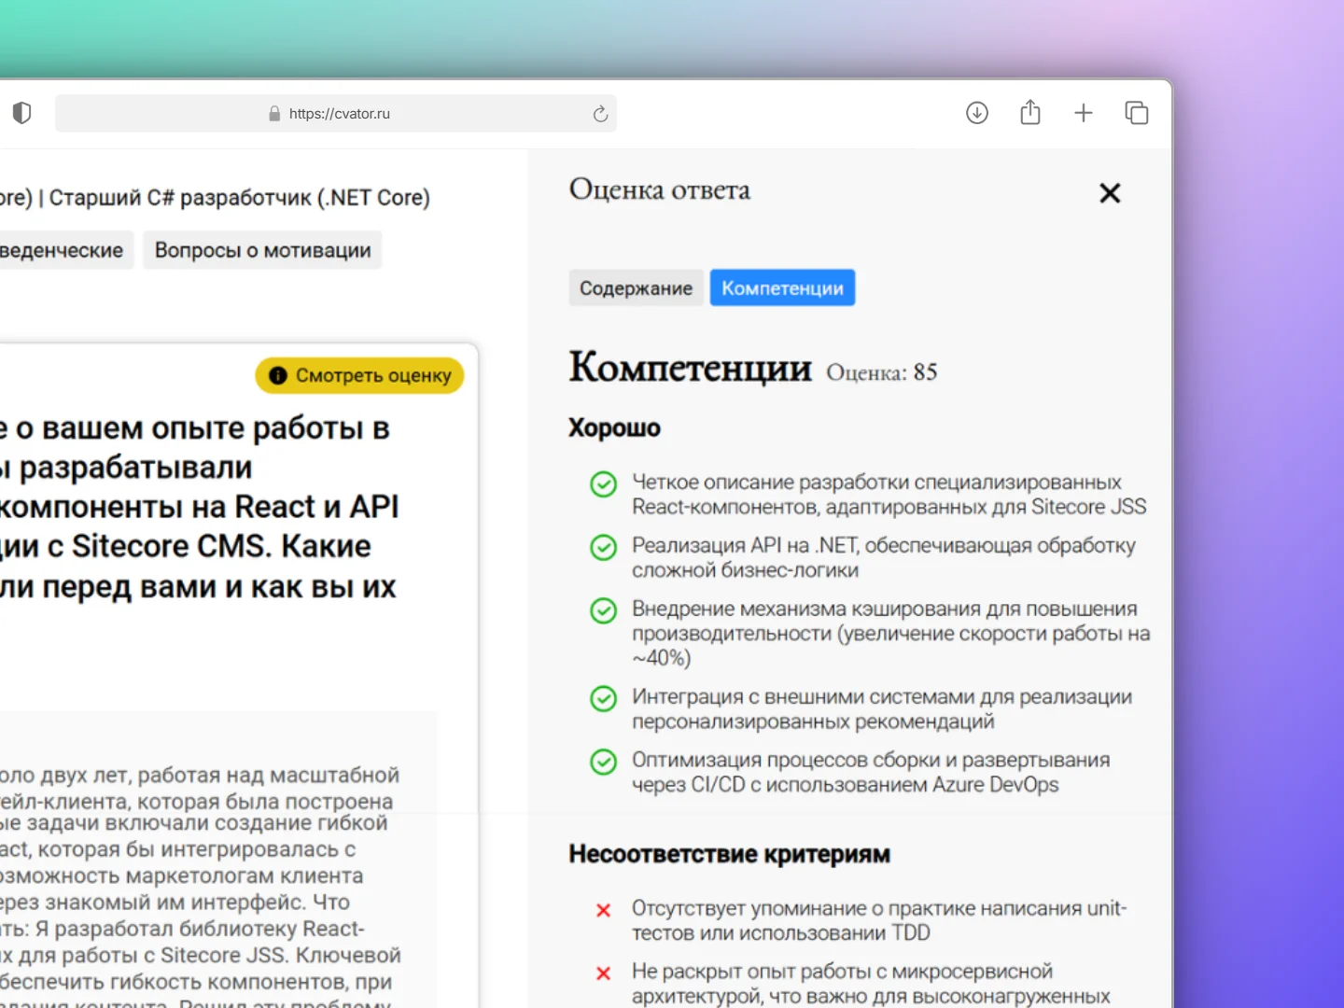Click text about Sitecore JSS React-компонентов

click(889, 494)
